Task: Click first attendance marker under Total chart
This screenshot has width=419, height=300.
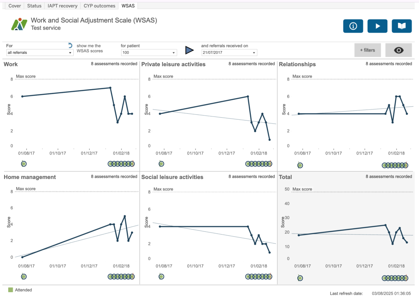Action: tap(300, 278)
